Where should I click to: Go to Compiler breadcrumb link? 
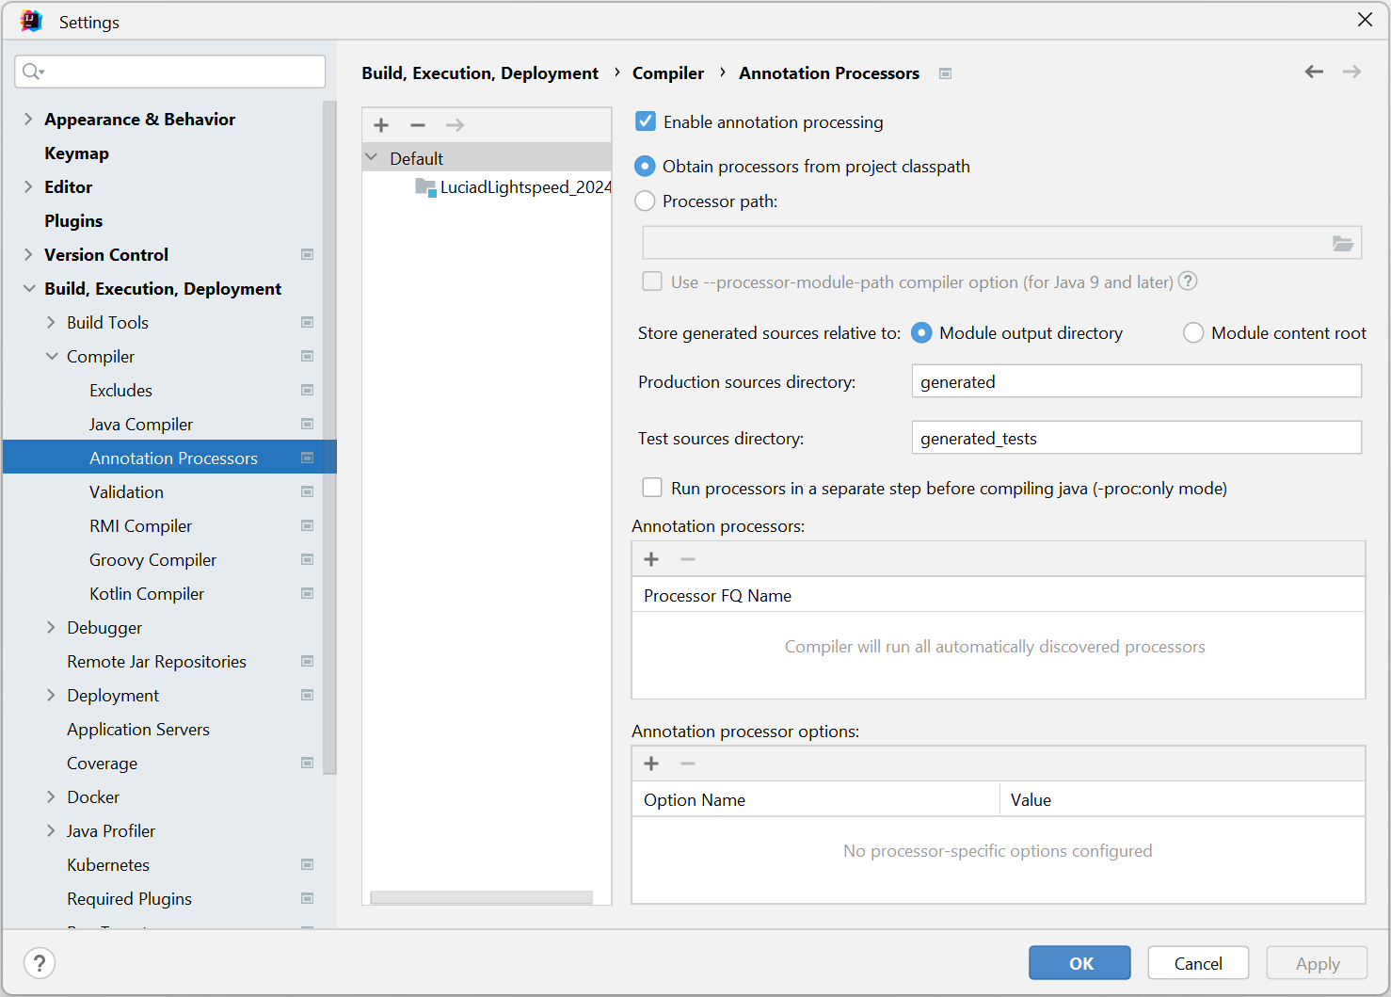668,72
